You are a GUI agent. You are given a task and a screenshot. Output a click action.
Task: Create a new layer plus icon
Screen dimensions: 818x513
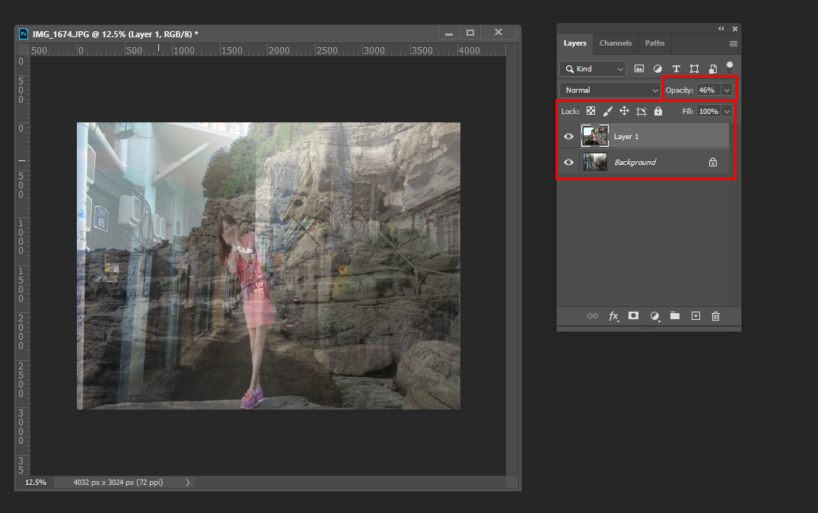[x=695, y=315]
